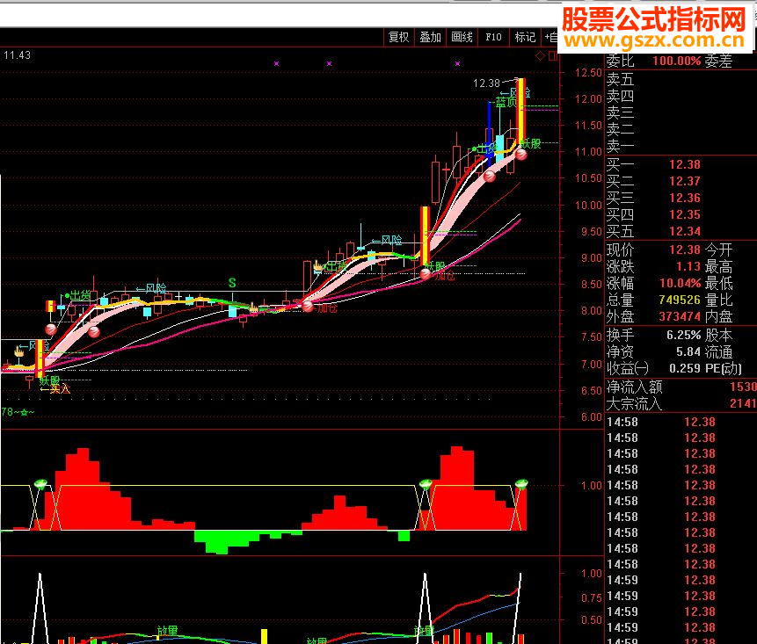Click the hand icon under the leftmost 风险 label
The image size is (757, 644).
click(x=19, y=351)
